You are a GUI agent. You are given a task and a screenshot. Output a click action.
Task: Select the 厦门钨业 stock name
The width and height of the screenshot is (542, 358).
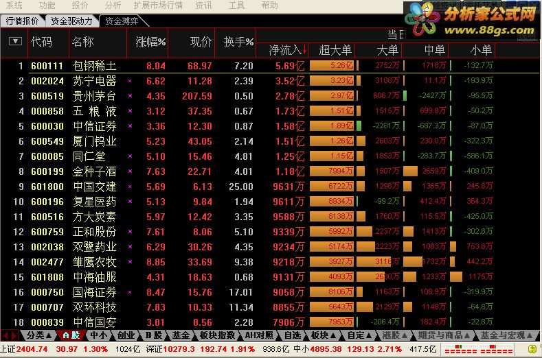[94, 141]
